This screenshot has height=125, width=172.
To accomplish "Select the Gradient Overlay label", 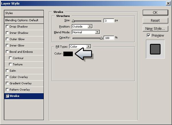I will click(21, 83).
